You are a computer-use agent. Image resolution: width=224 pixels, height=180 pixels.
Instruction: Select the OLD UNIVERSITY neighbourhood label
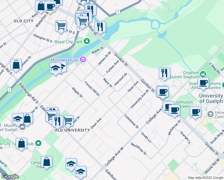[72, 130]
